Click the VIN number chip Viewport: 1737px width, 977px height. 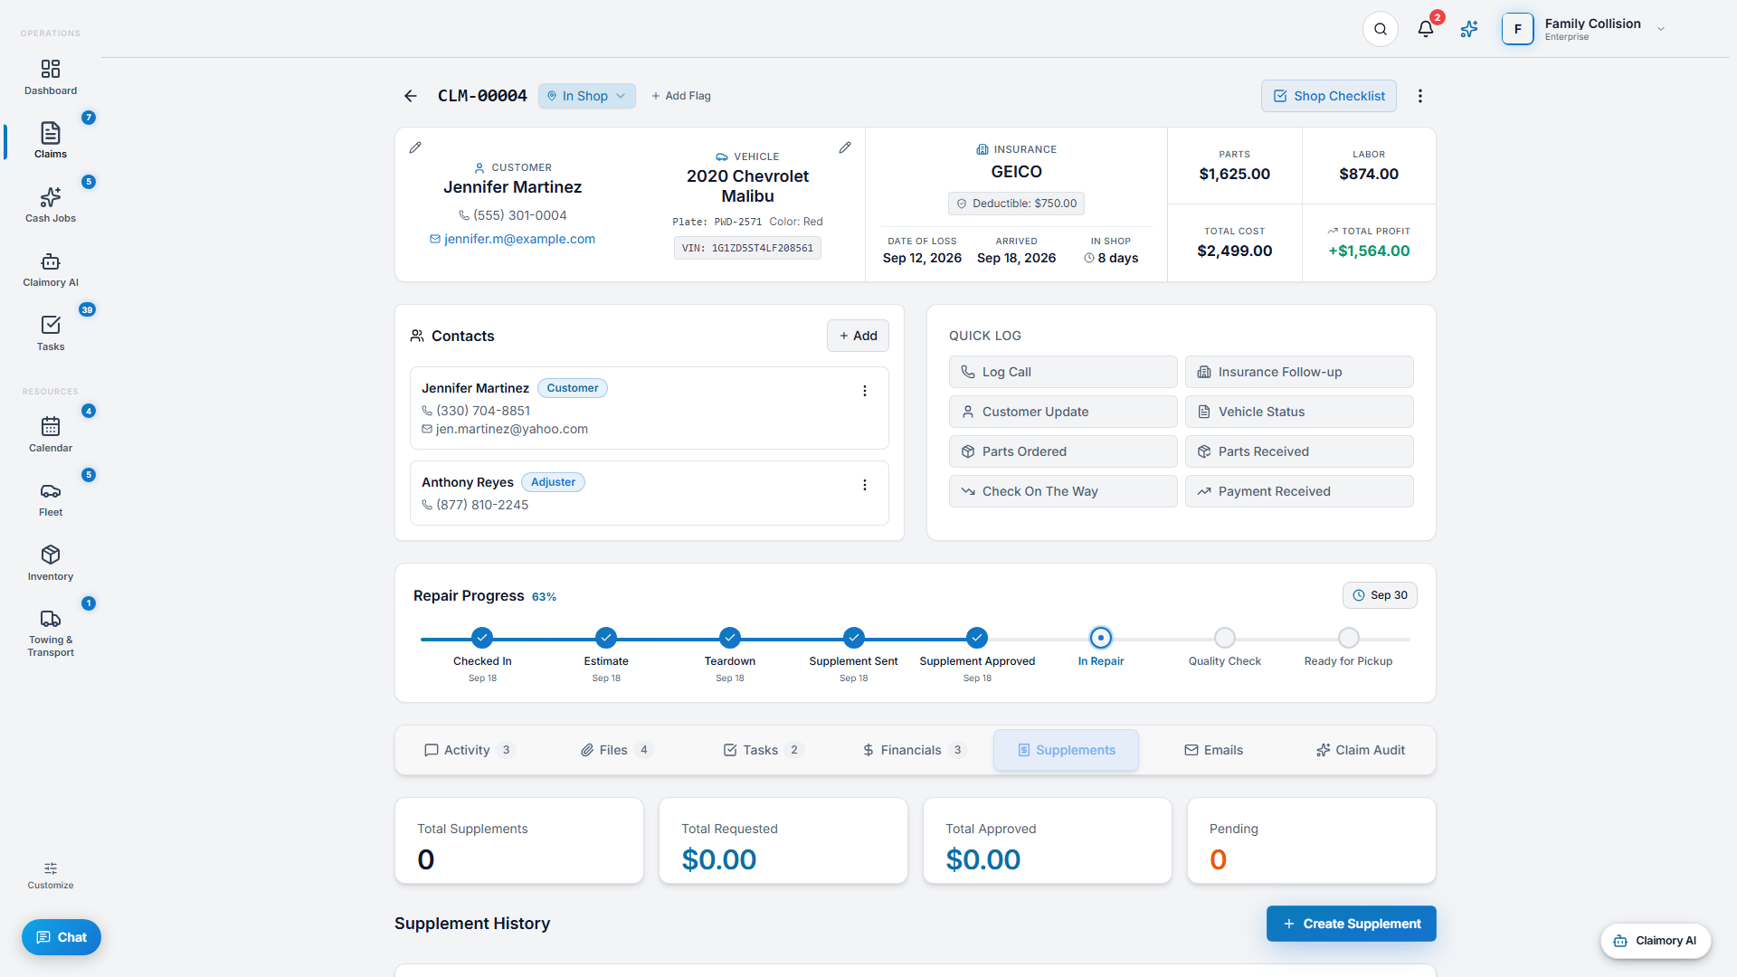coord(747,248)
